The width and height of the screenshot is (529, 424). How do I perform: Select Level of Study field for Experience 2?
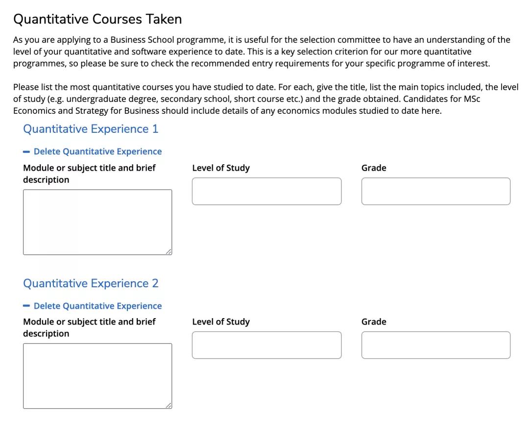coord(266,345)
